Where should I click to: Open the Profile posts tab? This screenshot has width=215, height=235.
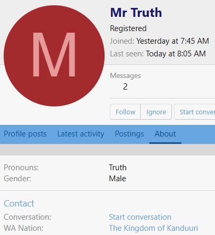pos(25,134)
